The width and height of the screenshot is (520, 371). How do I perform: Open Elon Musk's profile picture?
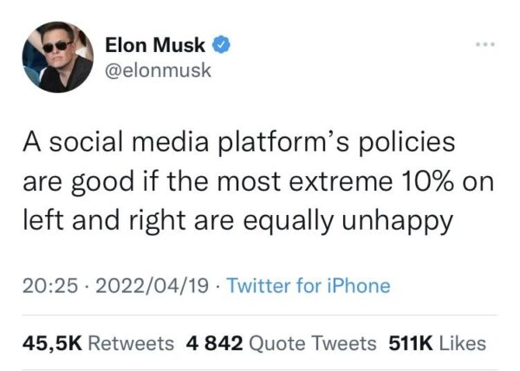pyautogui.click(x=57, y=56)
